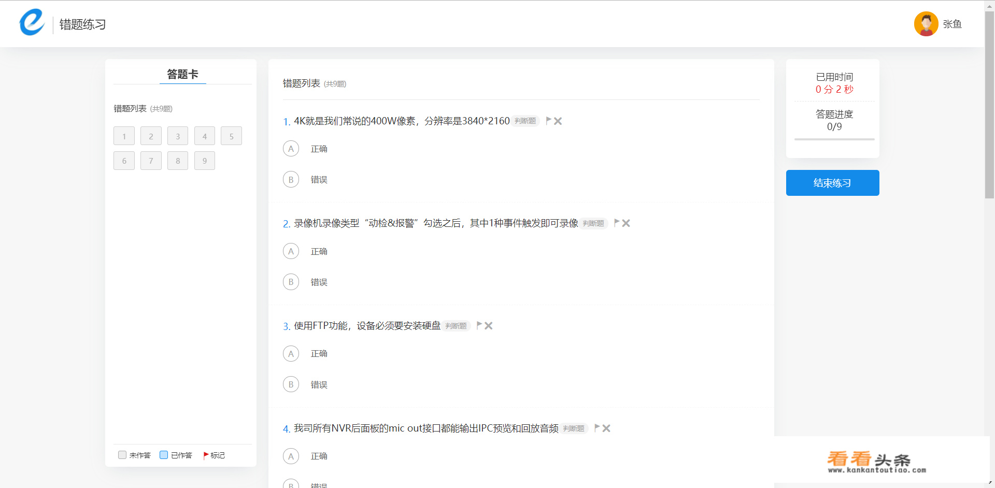
Task: Click the 结束练习 button
Action: click(x=832, y=183)
